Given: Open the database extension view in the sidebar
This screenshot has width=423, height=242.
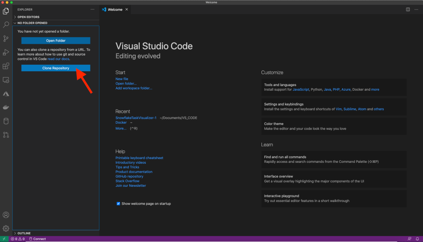Looking at the screenshot, I should click(6, 121).
